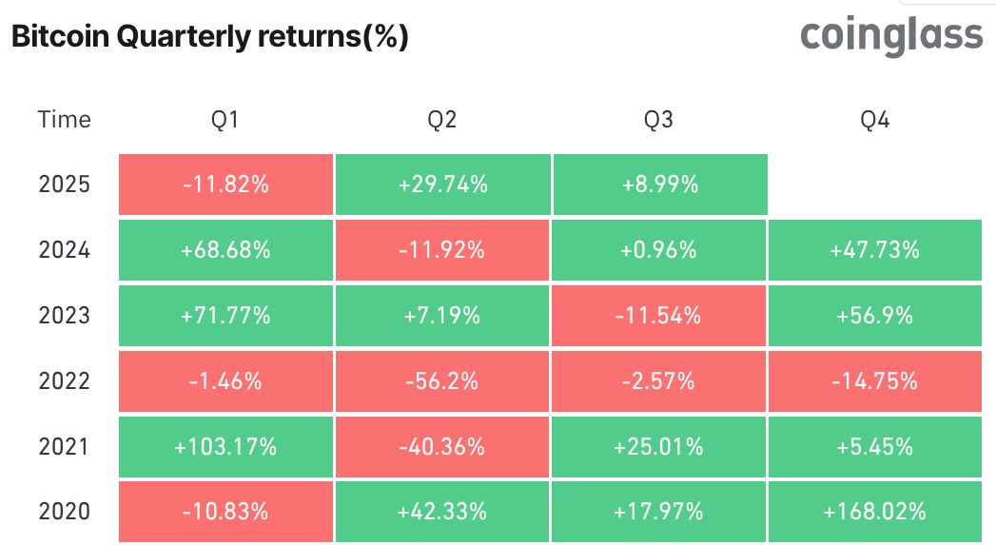This screenshot has height=545, width=996.
Task: Select the 2021 Q1 +103.17% cell
Action: (225, 446)
